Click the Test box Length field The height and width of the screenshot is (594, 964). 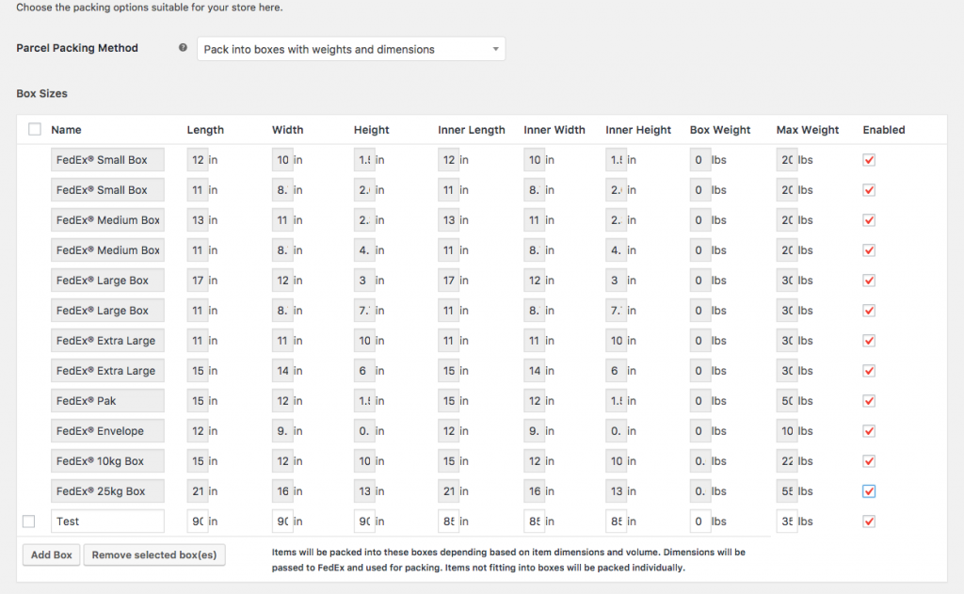198,522
